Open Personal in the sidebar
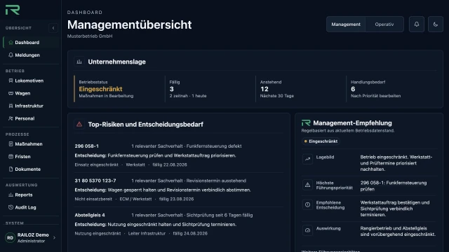This screenshot has height=252, width=449. pyautogui.click(x=31, y=118)
